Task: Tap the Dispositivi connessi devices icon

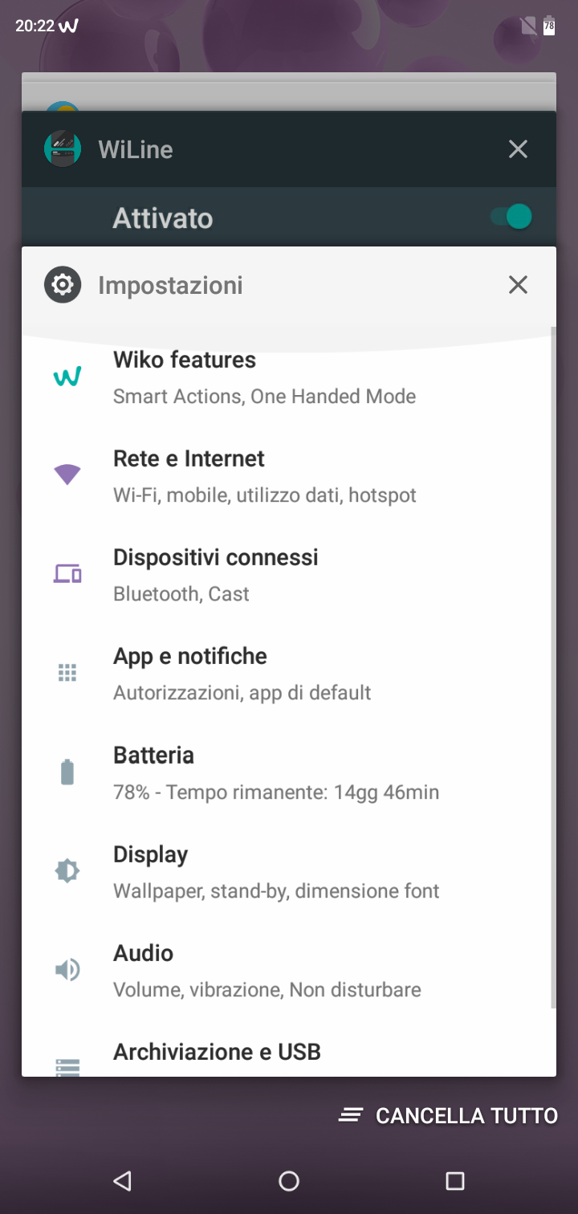Action: click(67, 574)
